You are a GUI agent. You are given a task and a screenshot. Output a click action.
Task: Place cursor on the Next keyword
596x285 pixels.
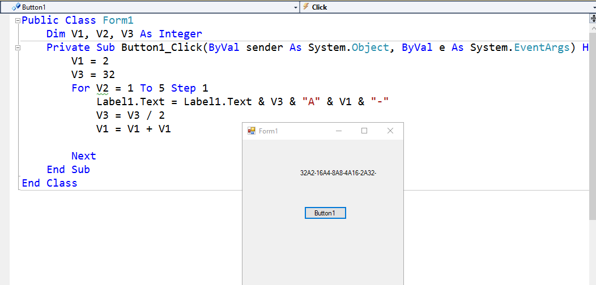pyautogui.click(x=84, y=156)
